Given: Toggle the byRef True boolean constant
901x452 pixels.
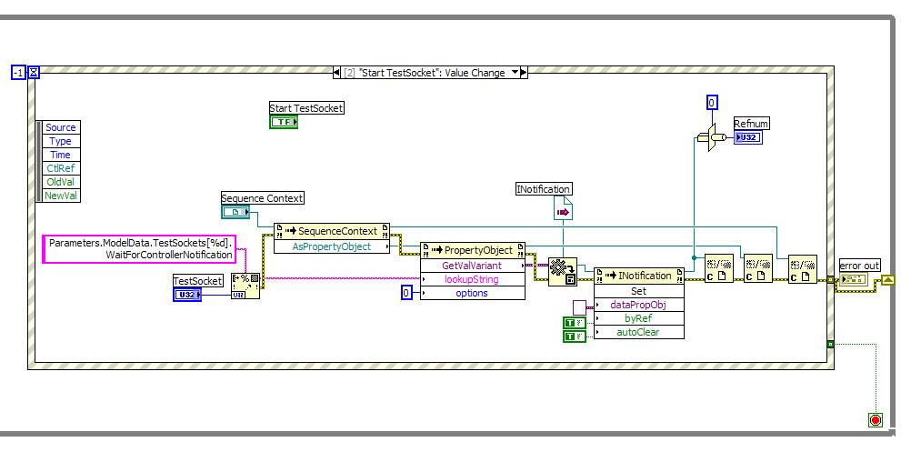Looking at the screenshot, I should 575,322.
